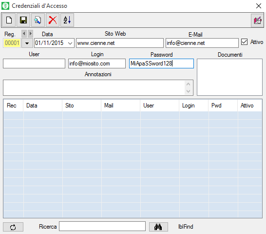Click the Data column header in the grid
This screenshot has height=234, width=266.
pyautogui.click(x=42, y=106)
